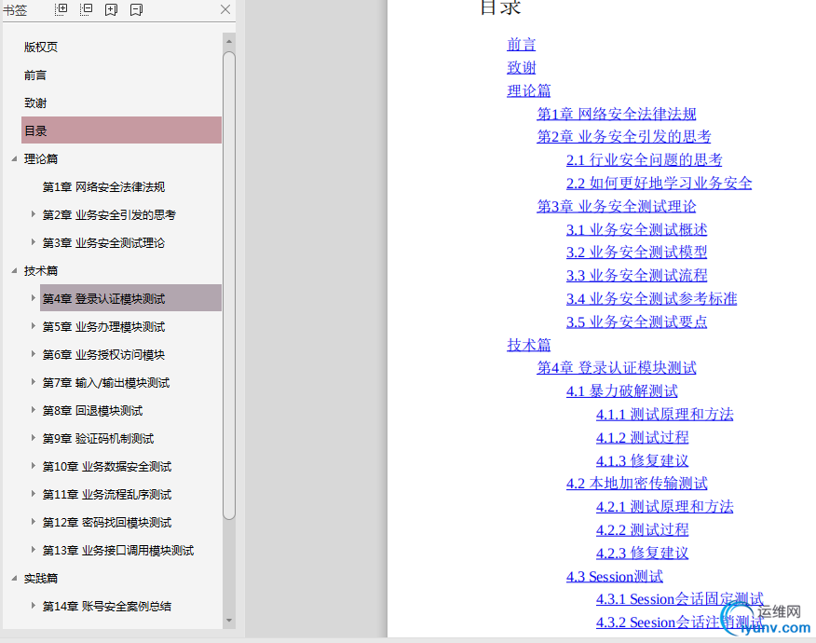Open the 3.1 业务安全测试概述 link

(637, 229)
